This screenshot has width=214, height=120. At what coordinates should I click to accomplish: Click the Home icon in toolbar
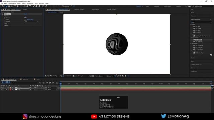3,6
